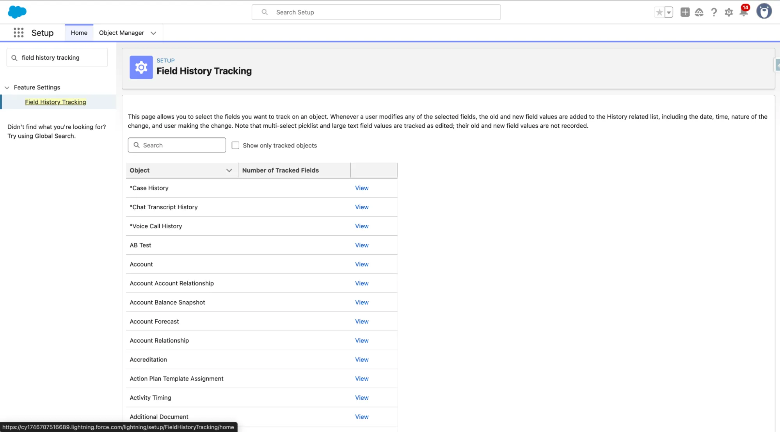The width and height of the screenshot is (780, 432).
Task: Collapse Feature Settings tree section
Action: pos(7,88)
